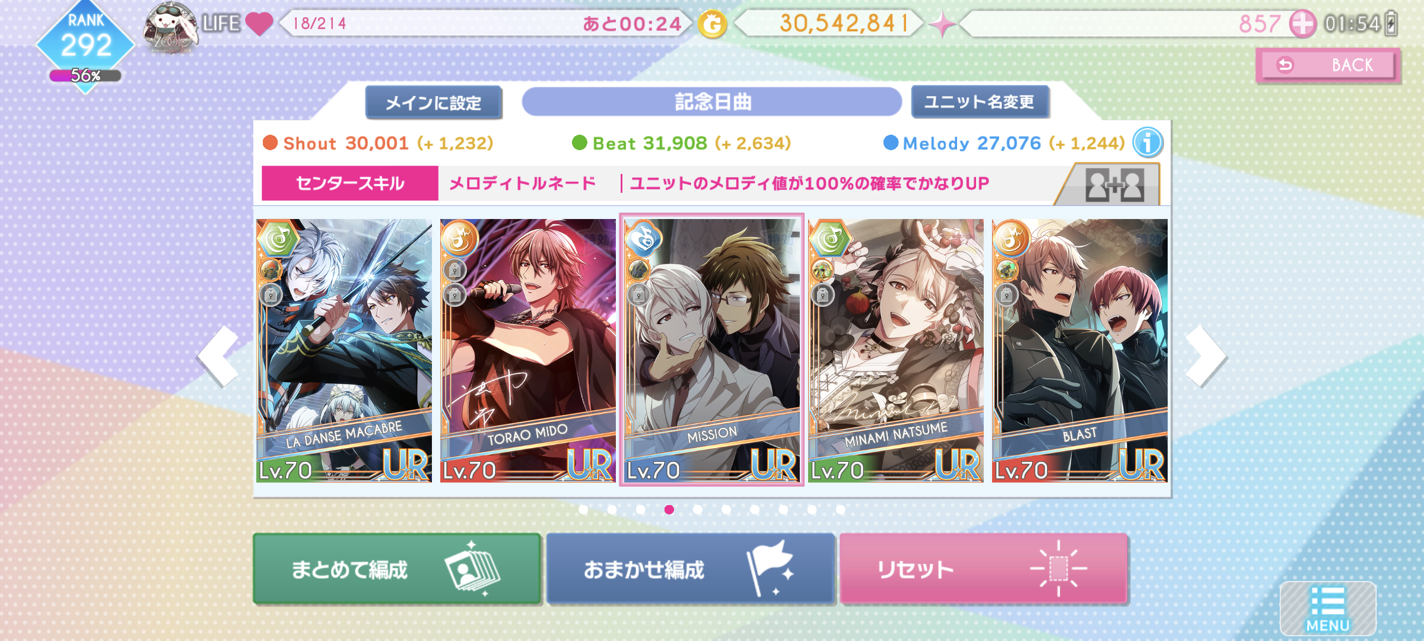This screenshot has width=1424, height=641.
Task: Toggle the lock on MINAMI NATSUME card
Action: (822, 294)
